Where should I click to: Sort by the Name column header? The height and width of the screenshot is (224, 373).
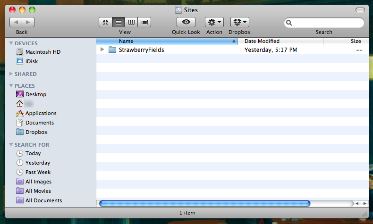point(167,41)
